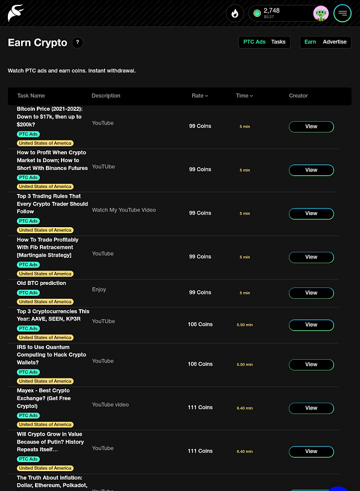The image size is (360, 491).
Task: View the Mayex Best Crypto Exchange ad
Action: [311, 408]
